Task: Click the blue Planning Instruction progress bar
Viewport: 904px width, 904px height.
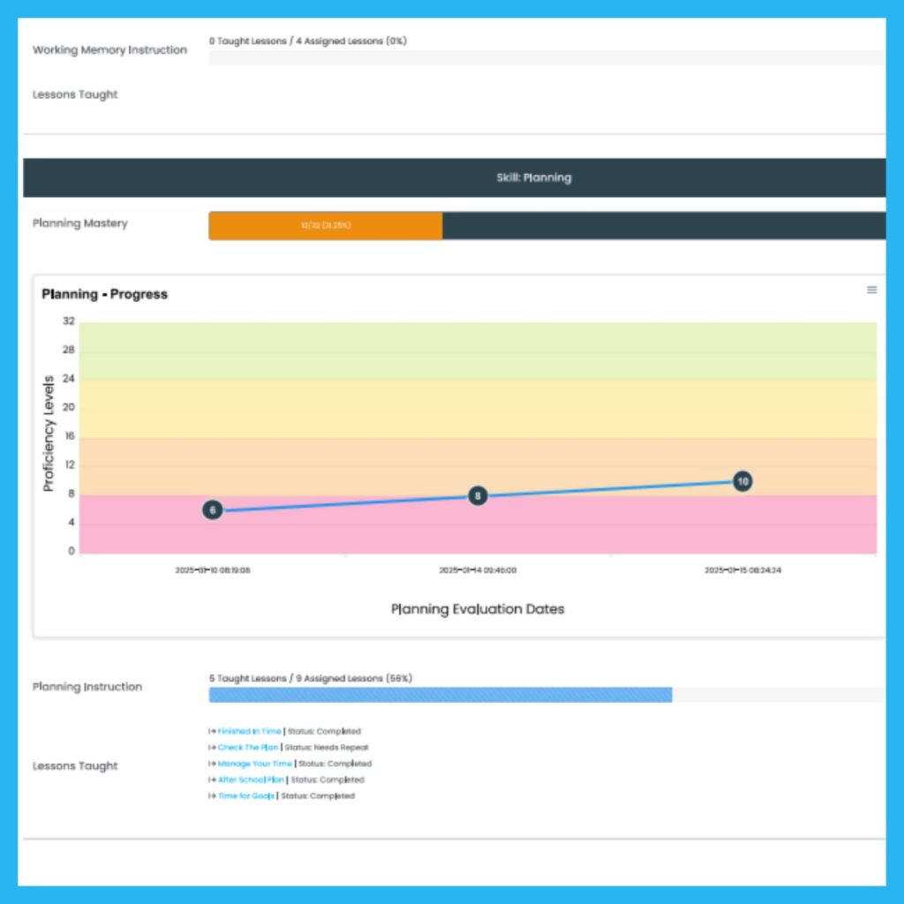Action: click(x=440, y=696)
